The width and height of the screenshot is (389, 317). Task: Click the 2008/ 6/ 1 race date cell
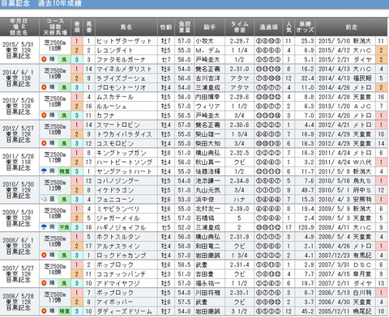19,246
